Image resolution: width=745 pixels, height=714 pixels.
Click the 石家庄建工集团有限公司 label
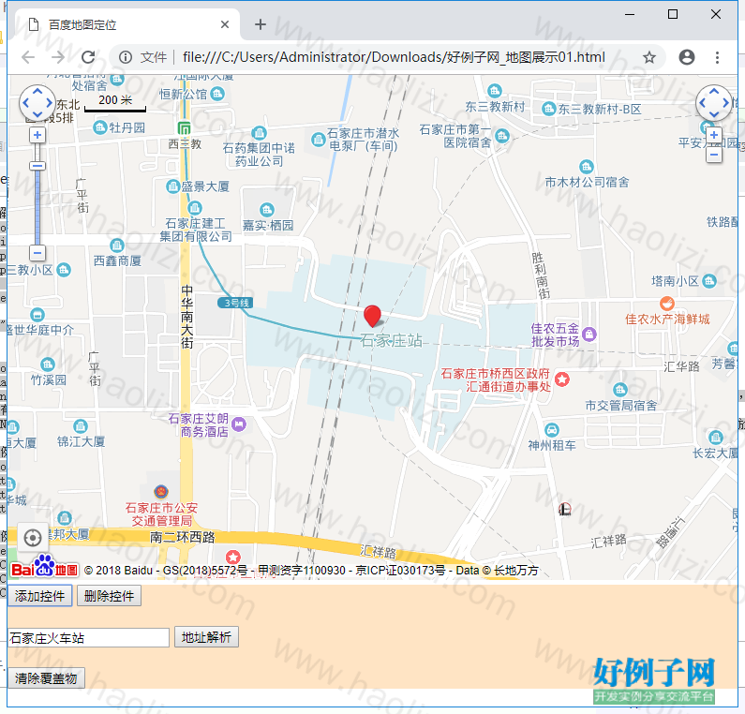point(196,230)
